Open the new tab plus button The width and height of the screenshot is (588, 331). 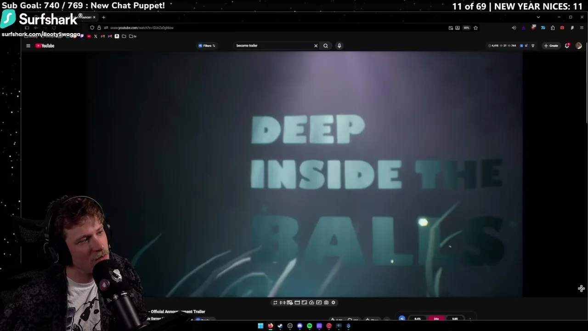(x=103, y=17)
